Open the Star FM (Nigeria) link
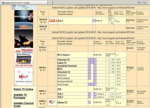This screenshot has height=108, width=150. 63,78
